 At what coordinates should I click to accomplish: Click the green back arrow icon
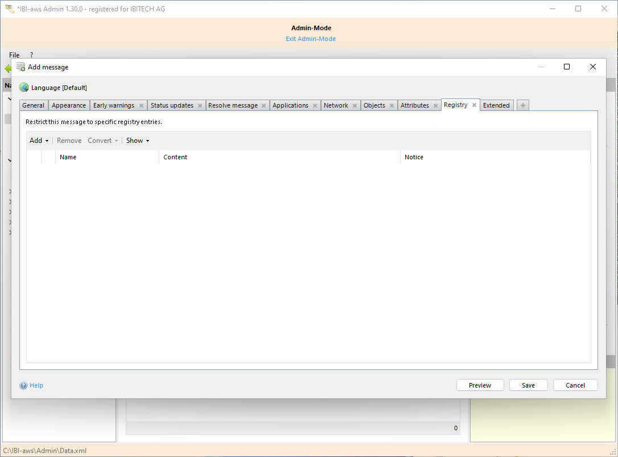pos(7,68)
